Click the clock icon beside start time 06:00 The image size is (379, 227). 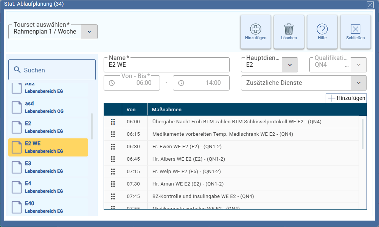pos(112,83)
